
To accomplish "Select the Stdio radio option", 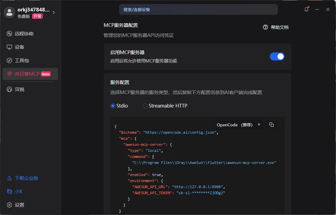I will coord(113,105).
